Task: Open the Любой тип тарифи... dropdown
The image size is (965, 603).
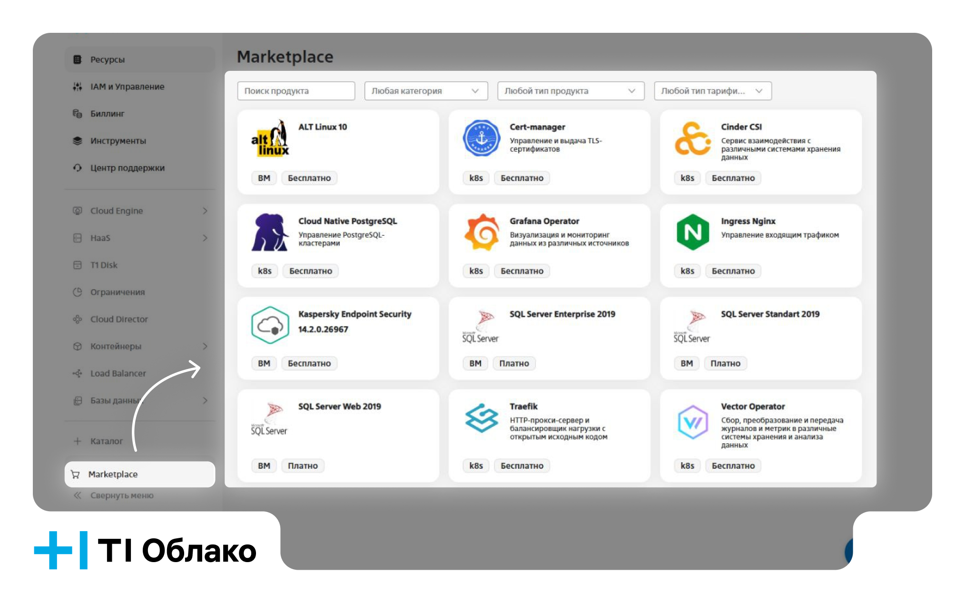Action: tap(713, 91)
